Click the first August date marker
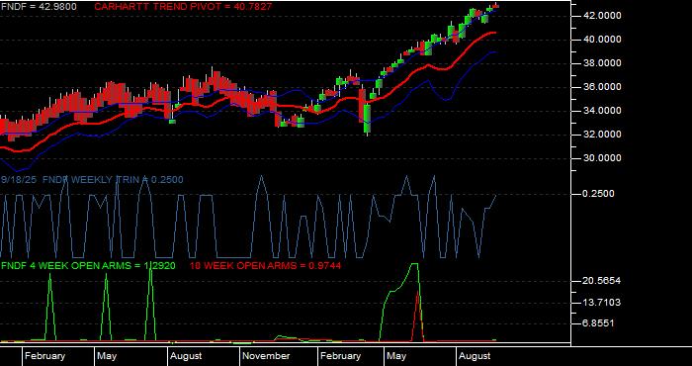 [186, 356]
